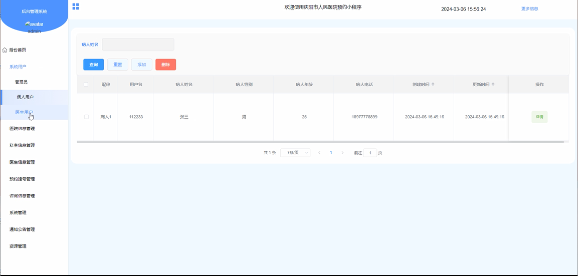The width and height of the screenshot is (578, 276).
Task: Click the 重置 button
Action: point(118,65)
